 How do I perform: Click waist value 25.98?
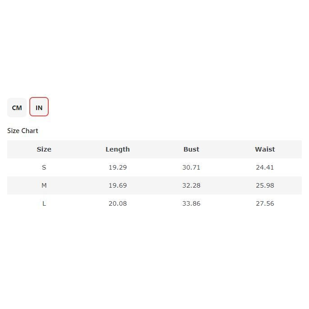(265, 185)
